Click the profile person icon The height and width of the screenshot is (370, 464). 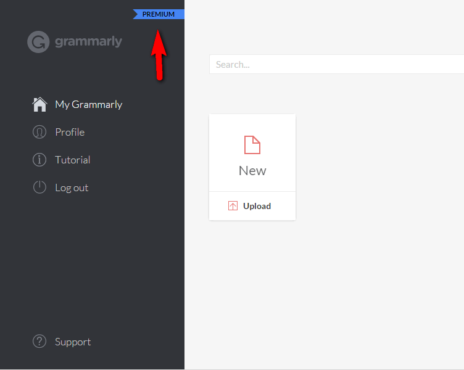pos(39,132)
